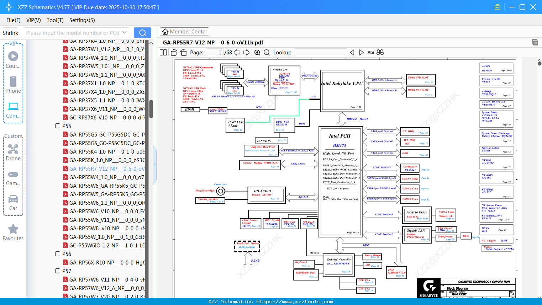Zoom in on the schematic
This screenshot has height=305, width=542.
point(257,53)
